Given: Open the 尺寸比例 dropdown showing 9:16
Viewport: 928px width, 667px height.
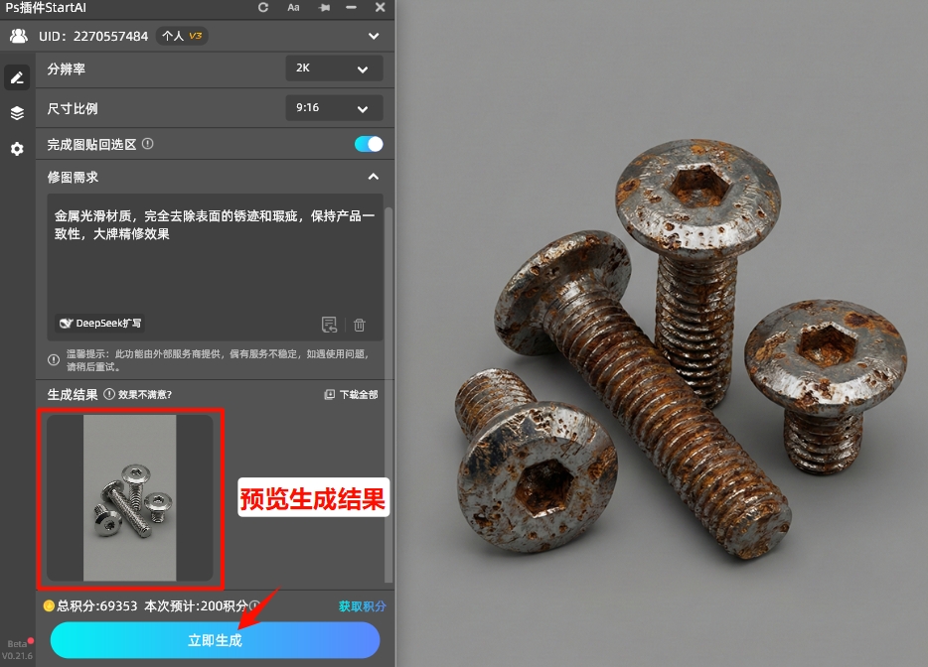Looking at the screenshot, I should point(334,108).
